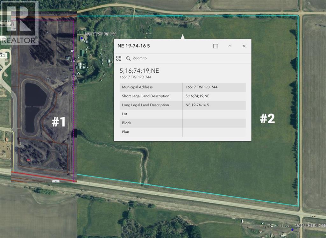
Task: Click the Zoom to text
Action: coord(140,58)
